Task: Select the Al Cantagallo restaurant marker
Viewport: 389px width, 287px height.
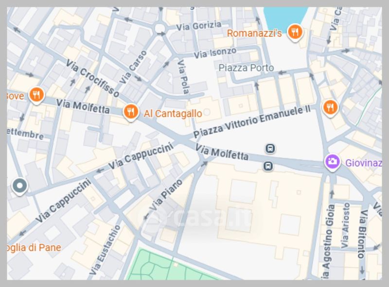Action: 131,112
